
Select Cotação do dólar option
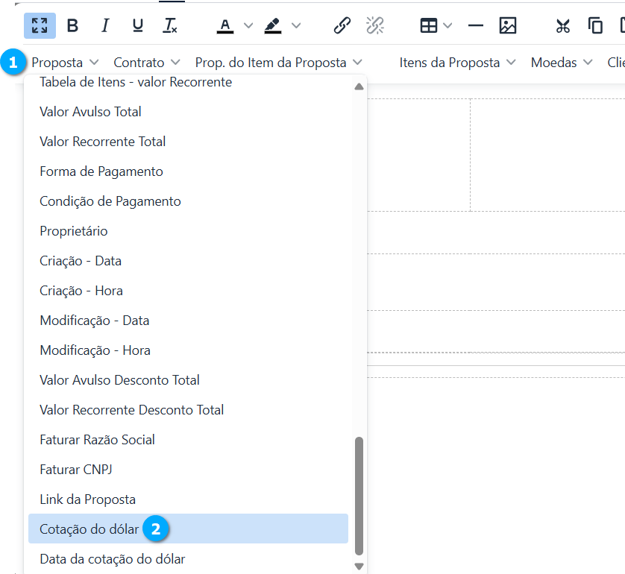tap(89, 529)
